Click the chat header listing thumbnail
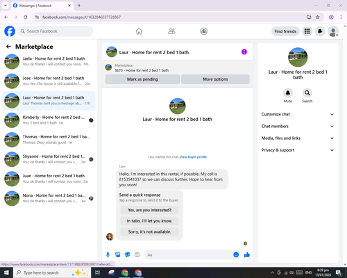Image resolution: width=347 pixels, height=278 pixels. click(x=112, y=52)
